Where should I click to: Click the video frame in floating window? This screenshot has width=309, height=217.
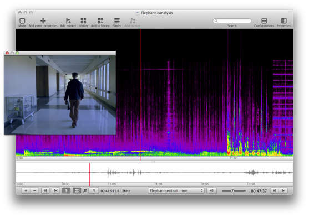coord(60,95)
